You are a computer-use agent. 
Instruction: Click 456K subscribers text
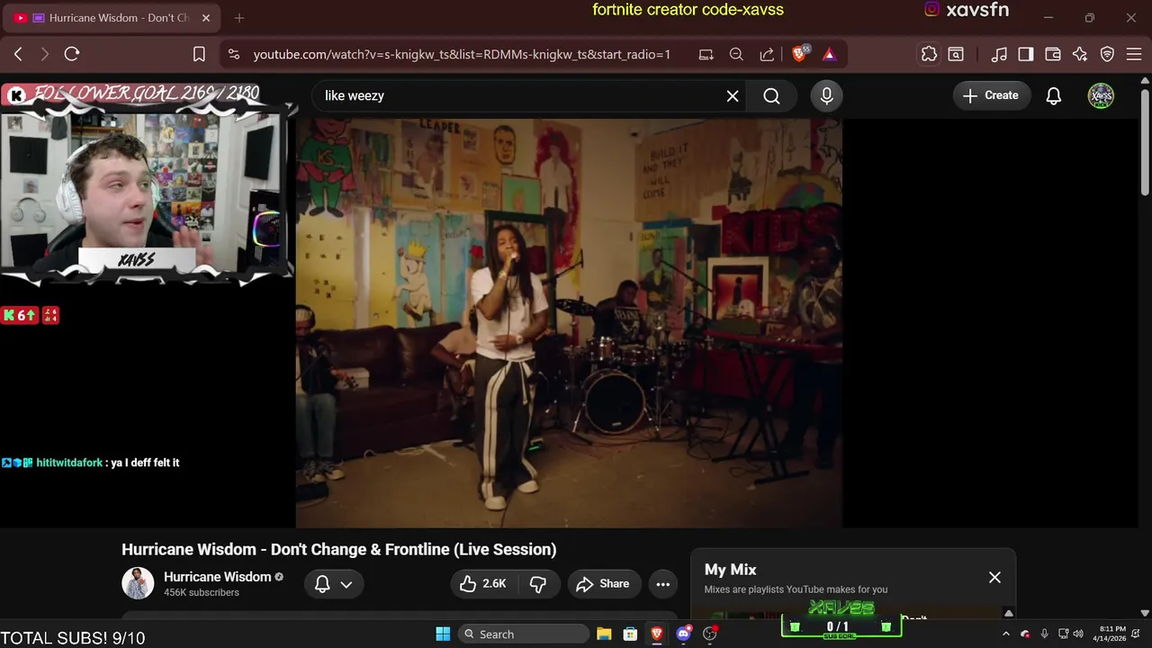202,592
